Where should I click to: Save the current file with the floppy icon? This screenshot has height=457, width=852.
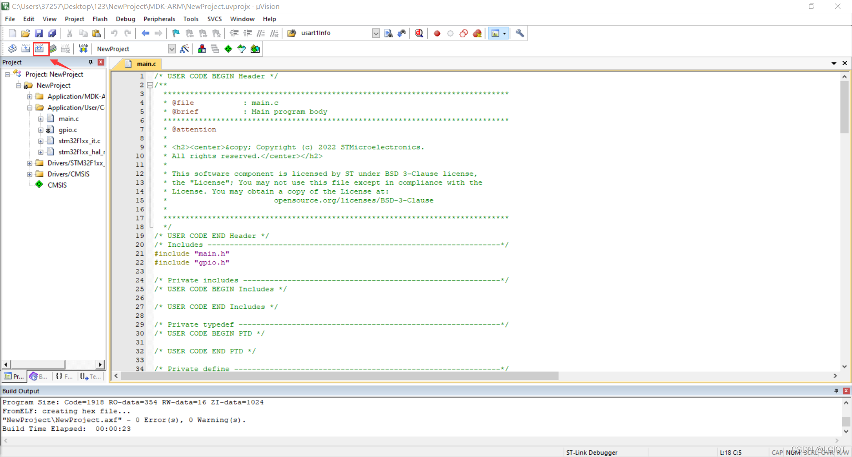39,33
